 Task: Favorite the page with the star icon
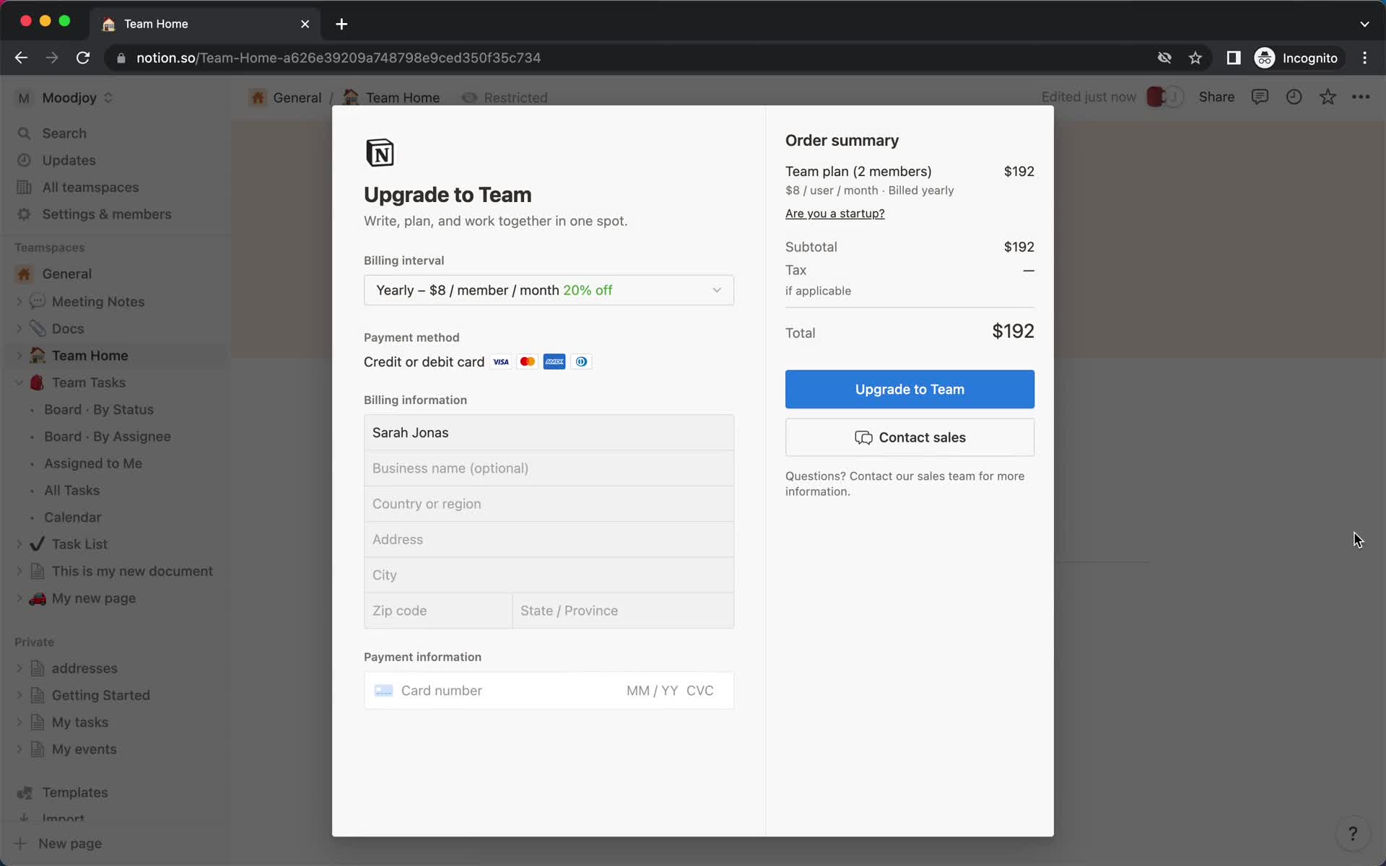click(1328, 97)
